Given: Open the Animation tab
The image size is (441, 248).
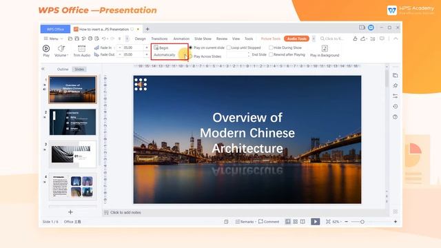Looking at the screenshot, I should [x=181, y=39].
